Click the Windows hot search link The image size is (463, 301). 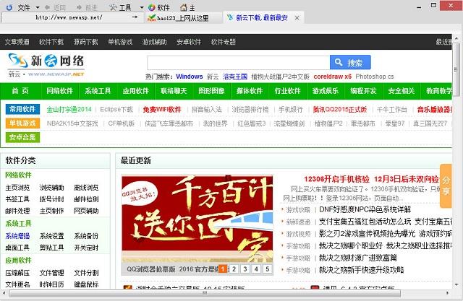(x=190, y=77)
